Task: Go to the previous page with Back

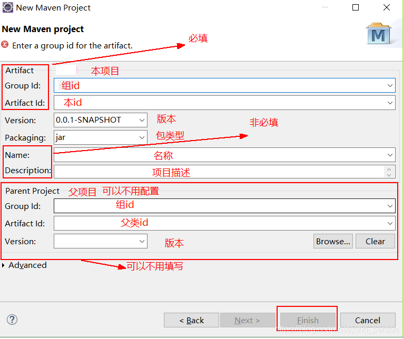Action: 191,320
